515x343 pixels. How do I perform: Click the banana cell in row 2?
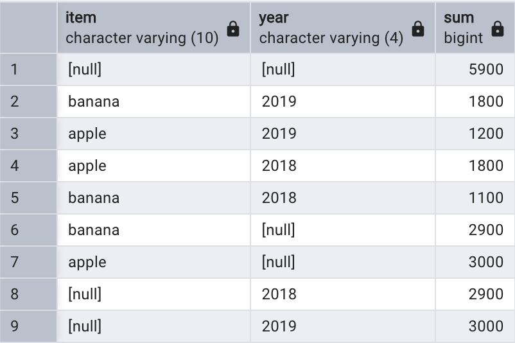click(x=153, y=101)
